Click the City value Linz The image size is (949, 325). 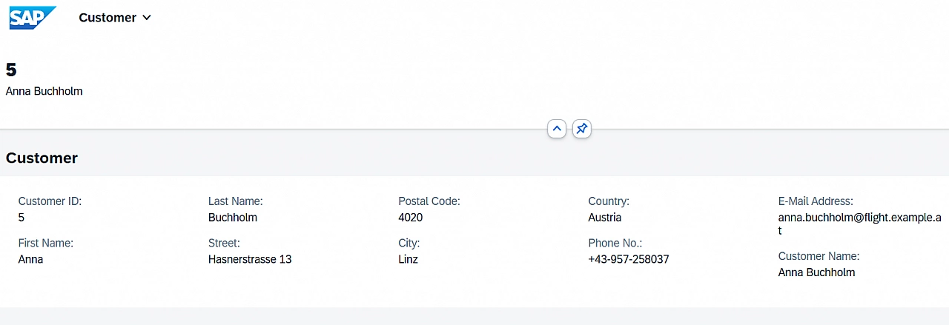[408, 259]
